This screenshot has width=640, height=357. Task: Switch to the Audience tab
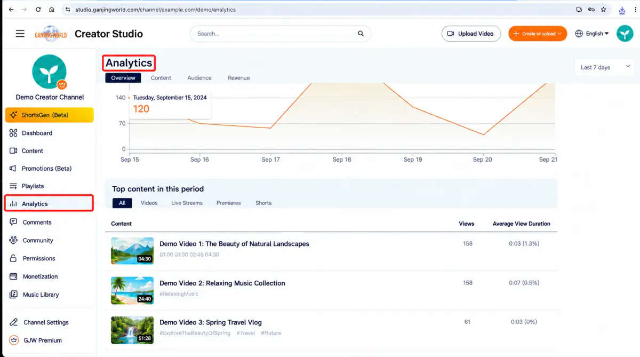pyautogui.click(x=199, y=78)
